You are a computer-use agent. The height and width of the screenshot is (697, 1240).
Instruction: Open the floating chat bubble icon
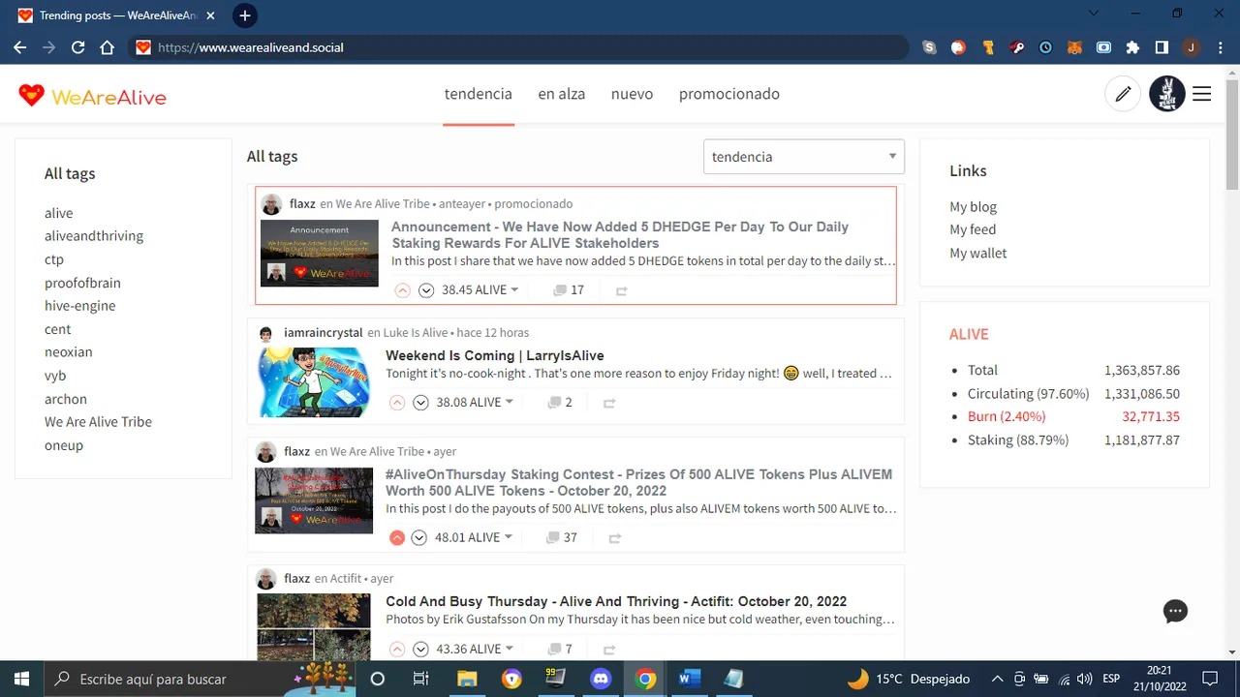coord(1175,612)
